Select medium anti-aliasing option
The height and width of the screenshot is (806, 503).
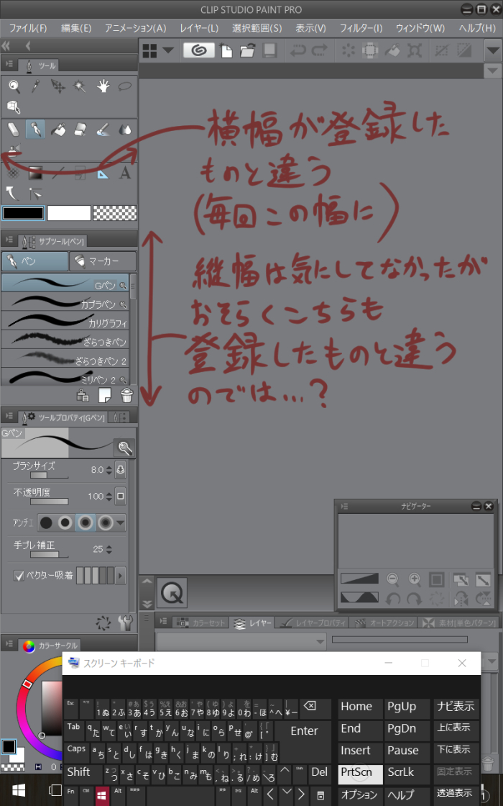86,523
